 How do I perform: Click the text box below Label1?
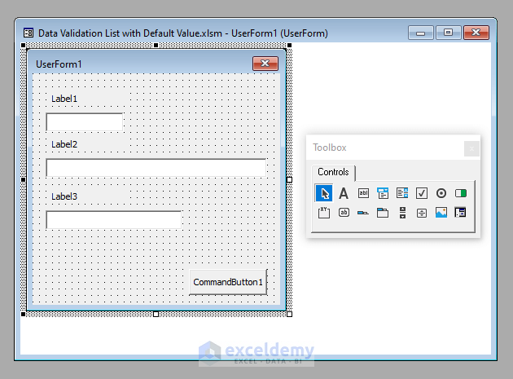(85, 122)
